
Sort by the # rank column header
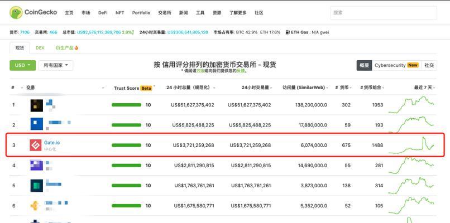[x=13, y=88]
